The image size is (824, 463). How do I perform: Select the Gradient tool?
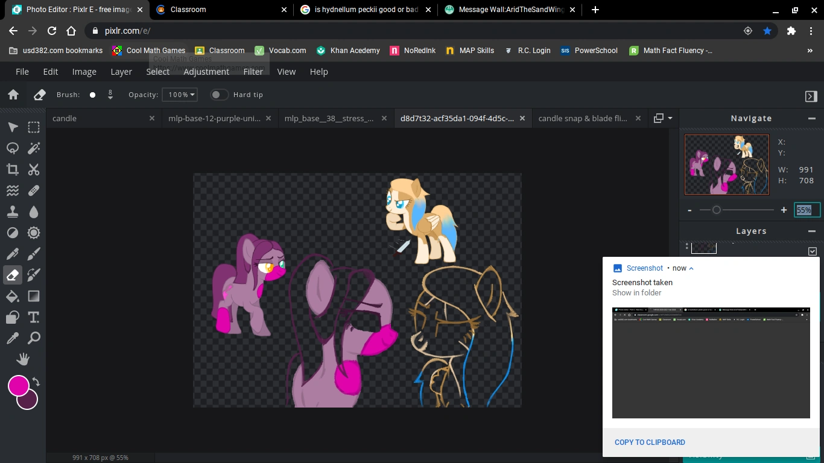click(x=34, y=296)
